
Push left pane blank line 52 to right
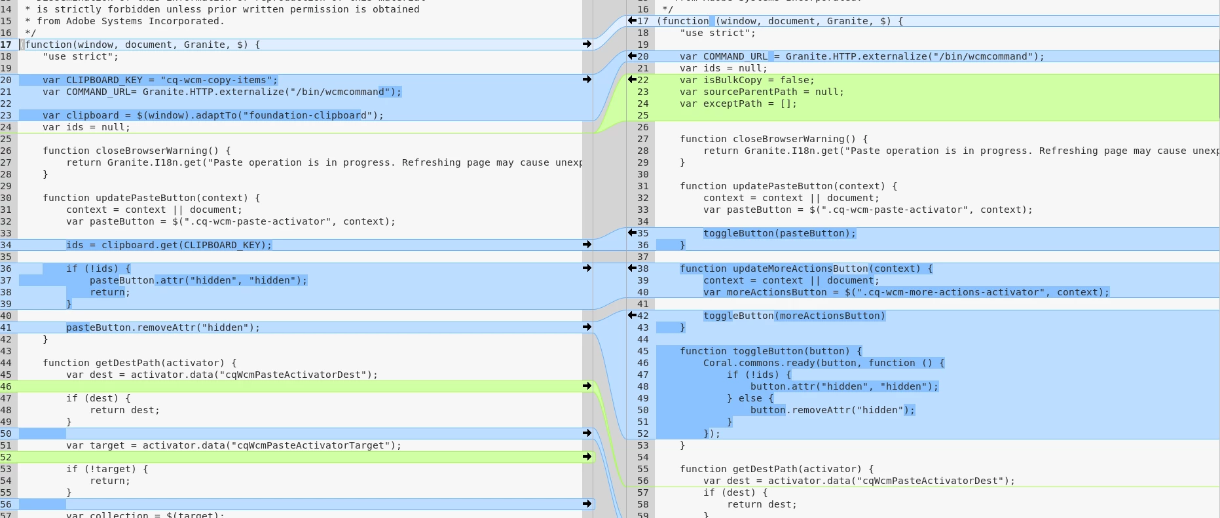coord(587,457)
